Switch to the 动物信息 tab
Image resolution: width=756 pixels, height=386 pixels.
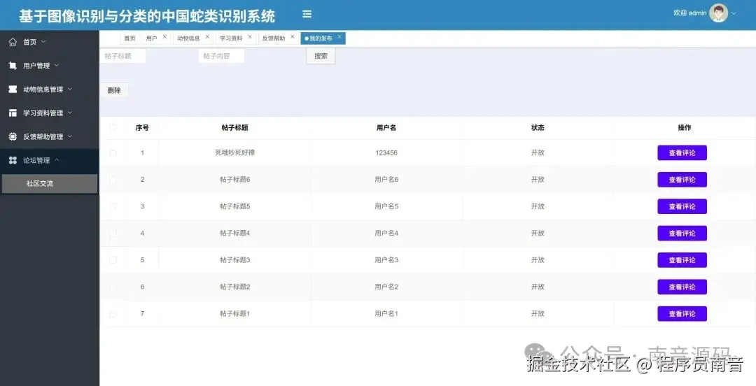pos(188,38)
